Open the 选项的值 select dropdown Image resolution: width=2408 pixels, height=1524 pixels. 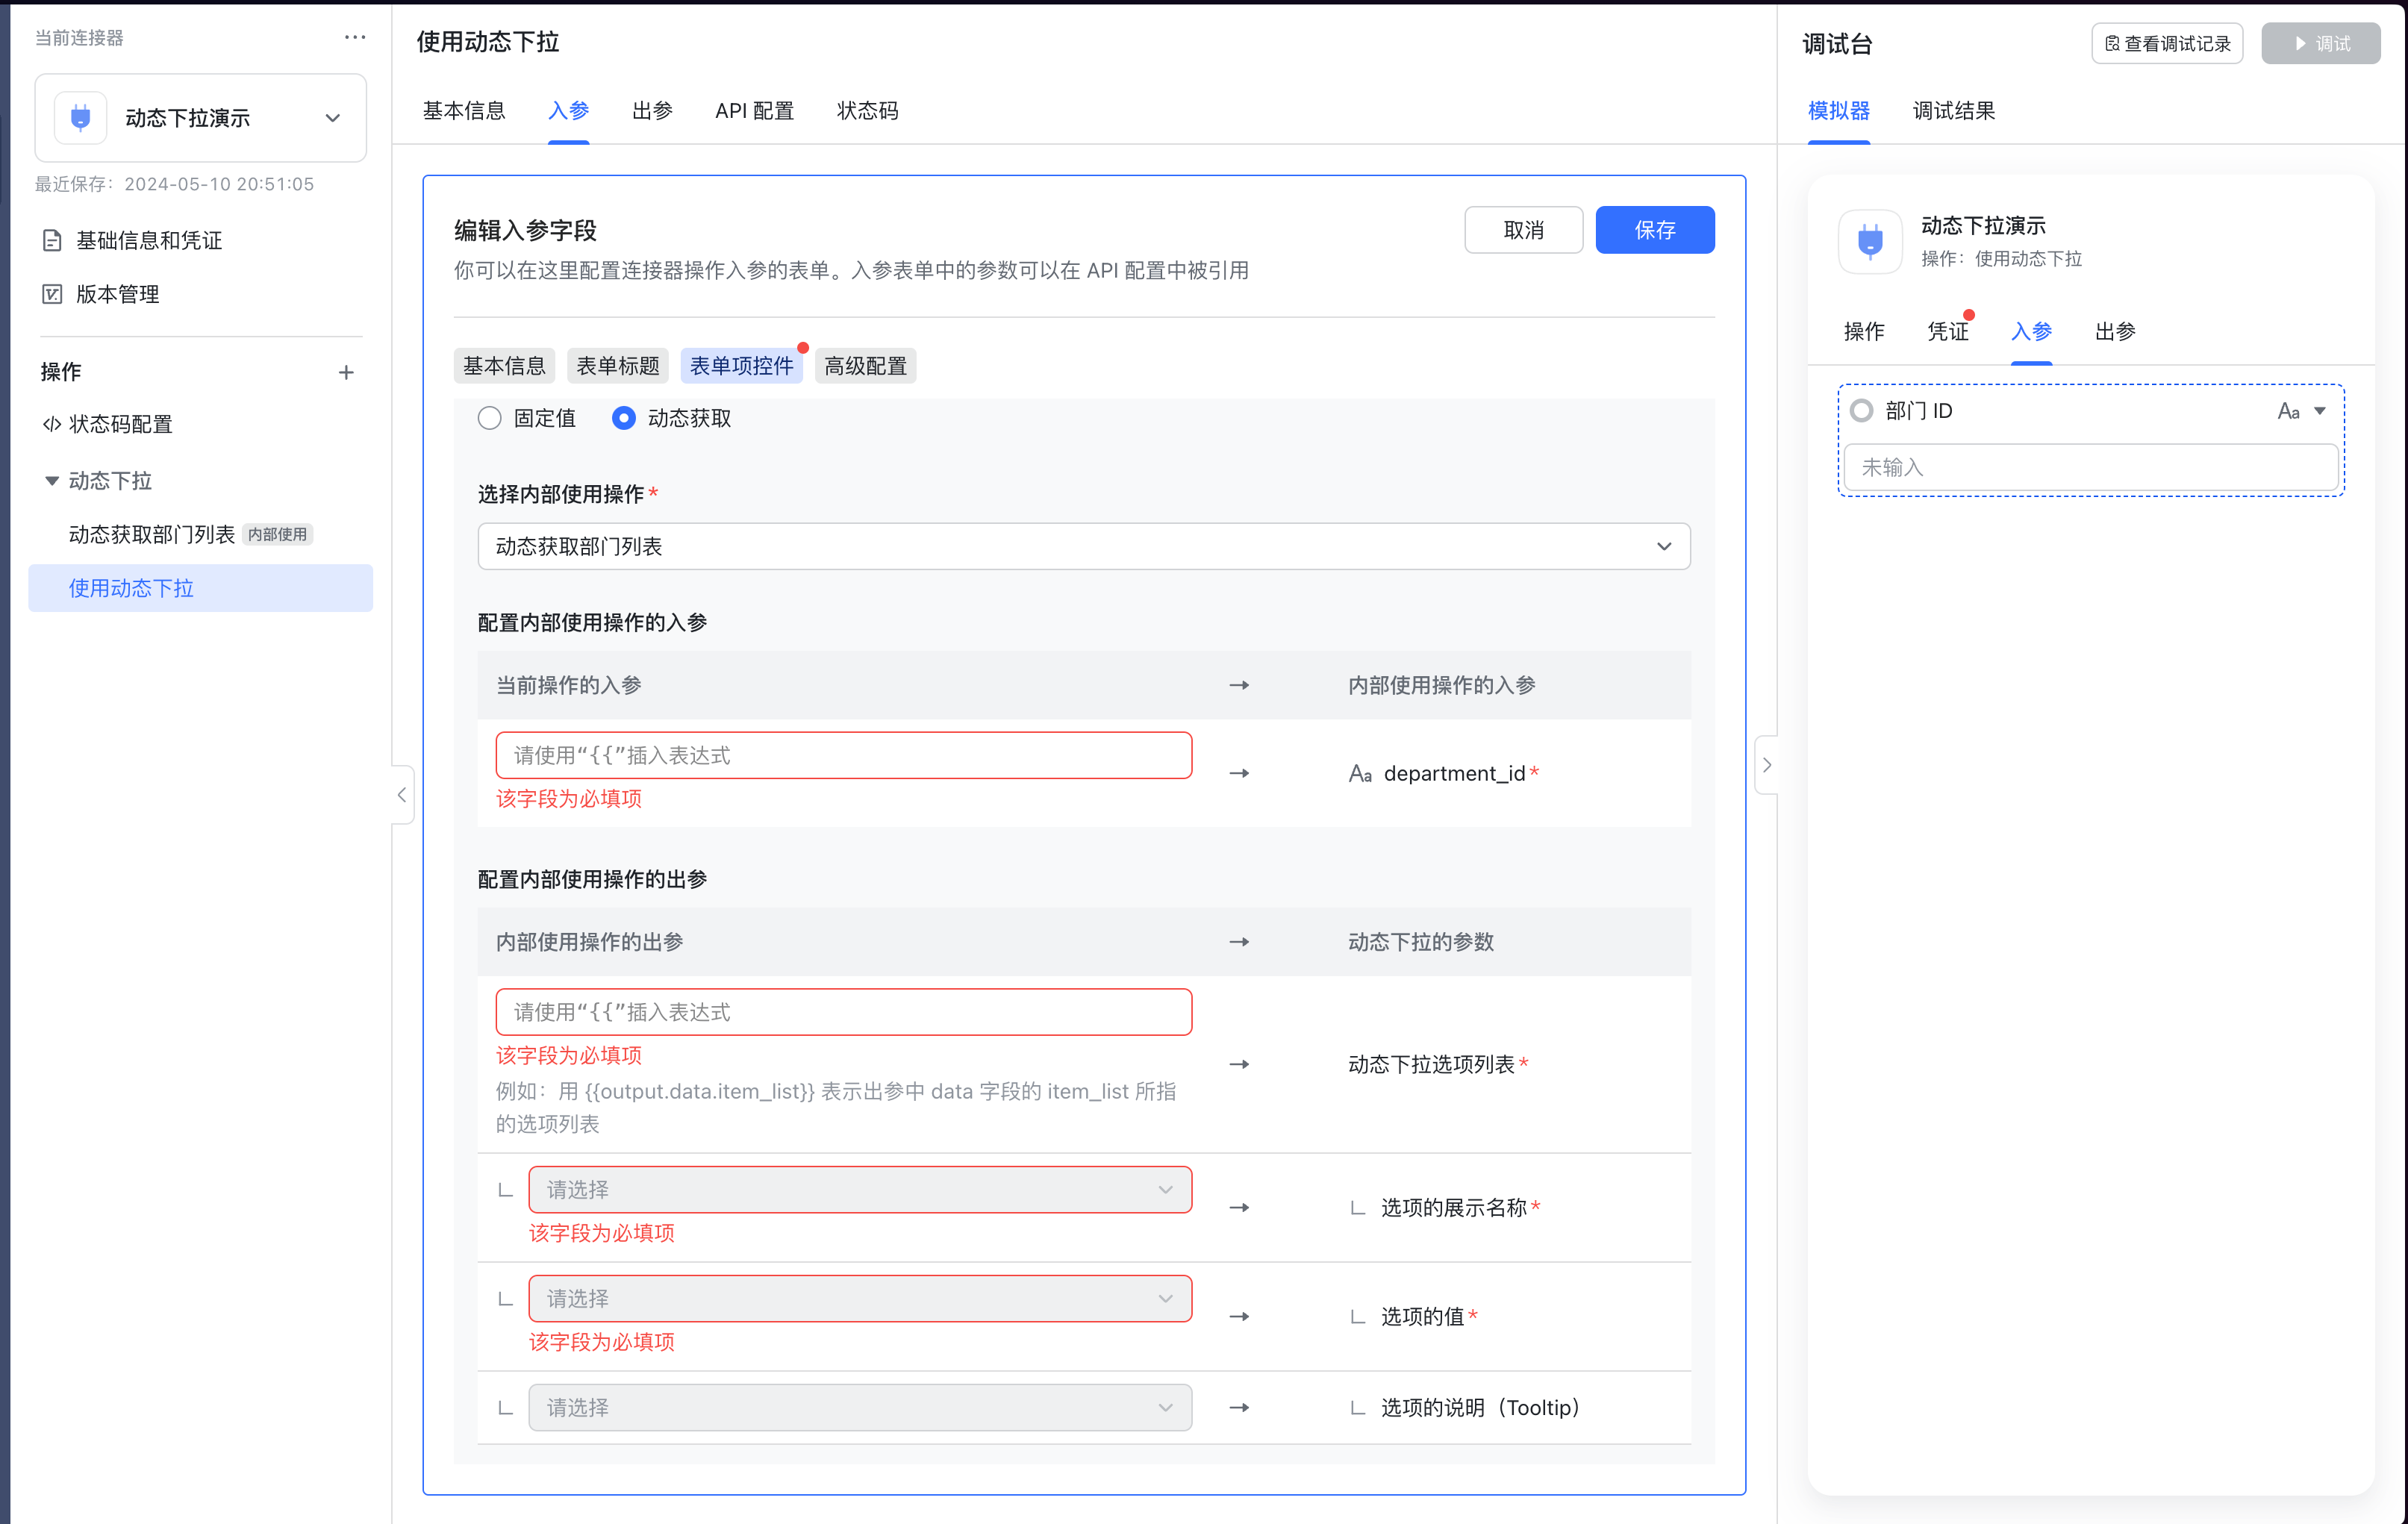pyautogui.click(x=860, y=1299)
